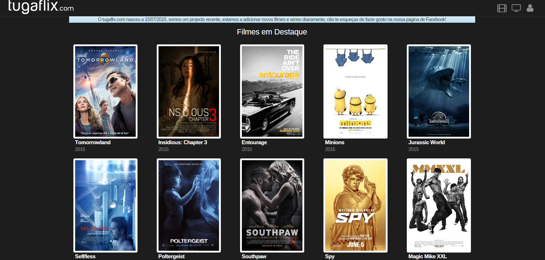The image size is (545, 260).
Task: Go to tugaflix.com home logo
Action: tap(41, 6)
